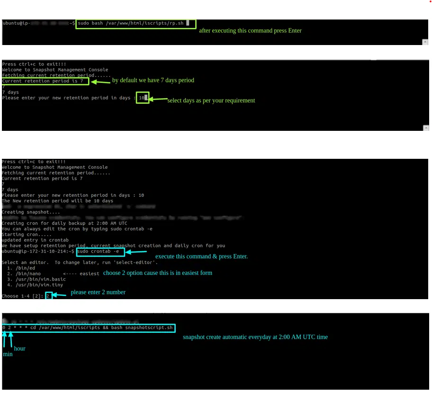The width and height of the screenshot is (432, 393).
Task: Click 'select days as per your requirement' note
Action: (211, 101)
